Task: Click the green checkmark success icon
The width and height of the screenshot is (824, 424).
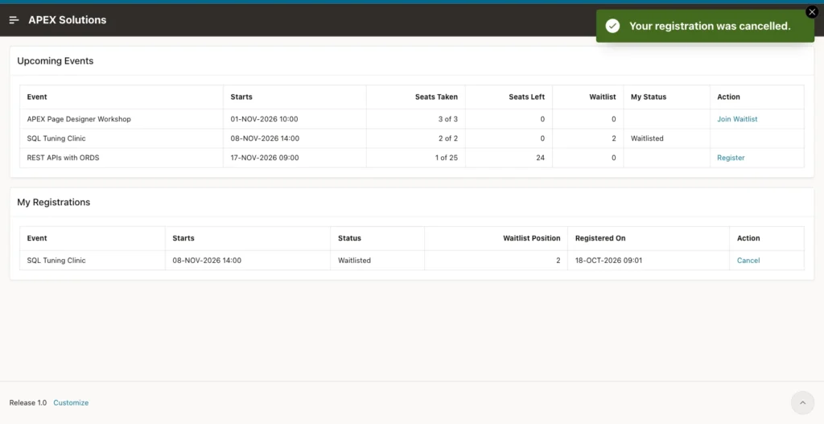Action: pos(612,27)
